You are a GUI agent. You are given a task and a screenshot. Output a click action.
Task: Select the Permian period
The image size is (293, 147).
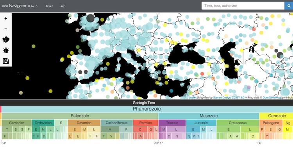(146, 123)
